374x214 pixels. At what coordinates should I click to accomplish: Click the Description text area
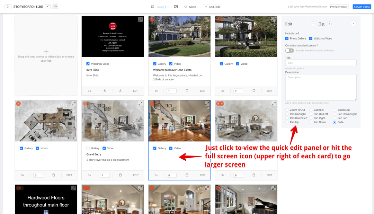point(321,87)
